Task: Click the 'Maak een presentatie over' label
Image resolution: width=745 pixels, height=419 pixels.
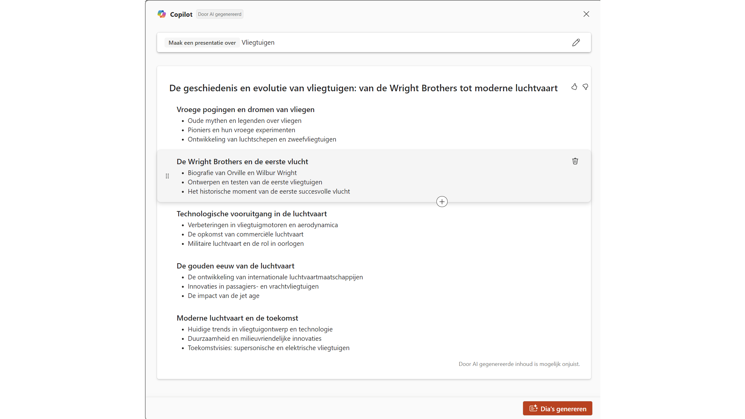Action: point(202,43)
